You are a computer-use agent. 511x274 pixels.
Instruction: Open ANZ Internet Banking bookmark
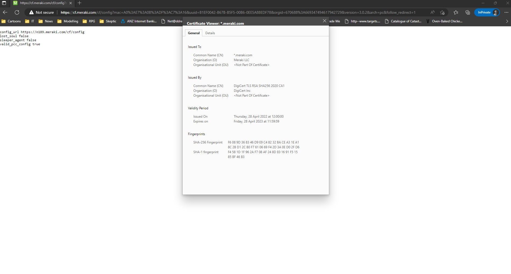(x=139, y=21)
